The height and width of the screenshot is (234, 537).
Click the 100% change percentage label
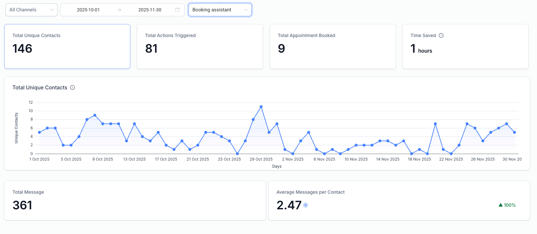pyautogui.click(x=510, y=205)
